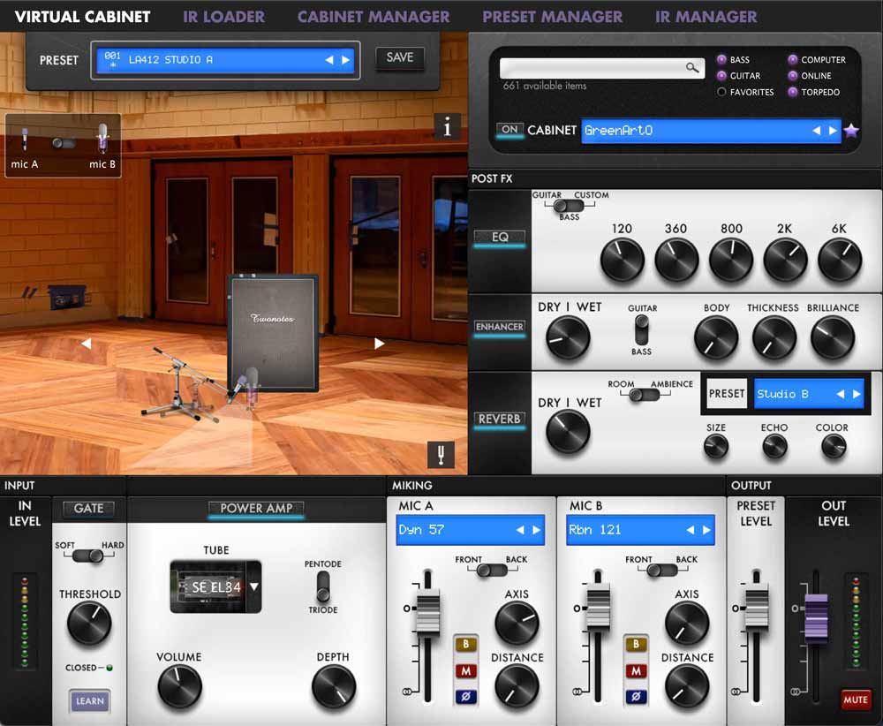
Task: Click the red MUTE output button
Action: tap(856, 700)
